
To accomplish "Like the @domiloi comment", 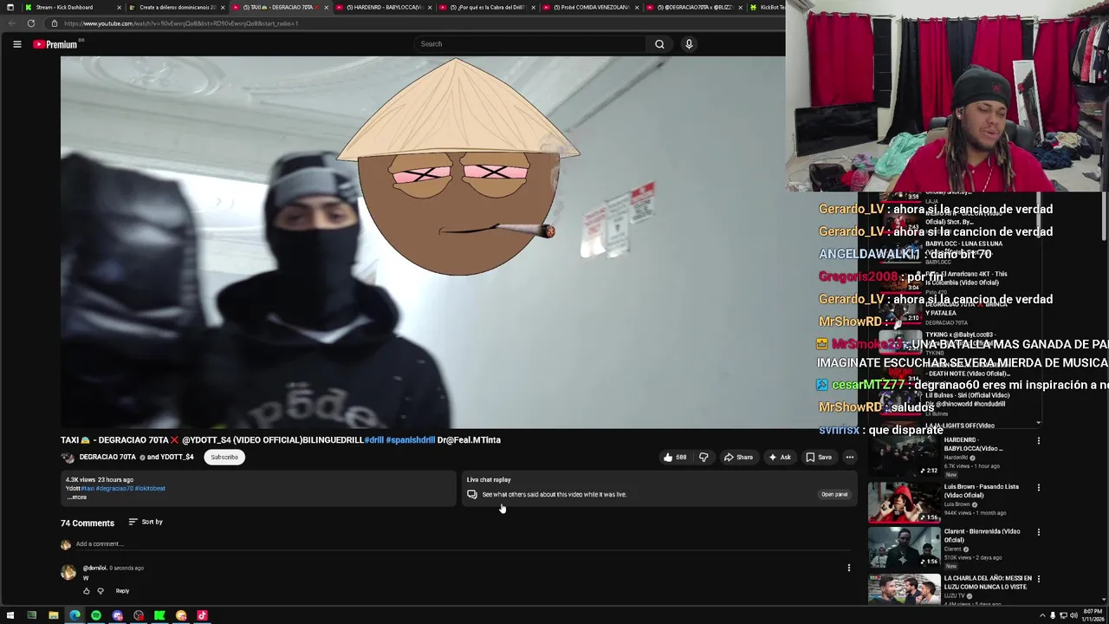I will (x=87, y=591).
